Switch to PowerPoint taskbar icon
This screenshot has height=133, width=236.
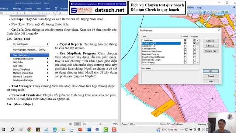tap(80, 129)
